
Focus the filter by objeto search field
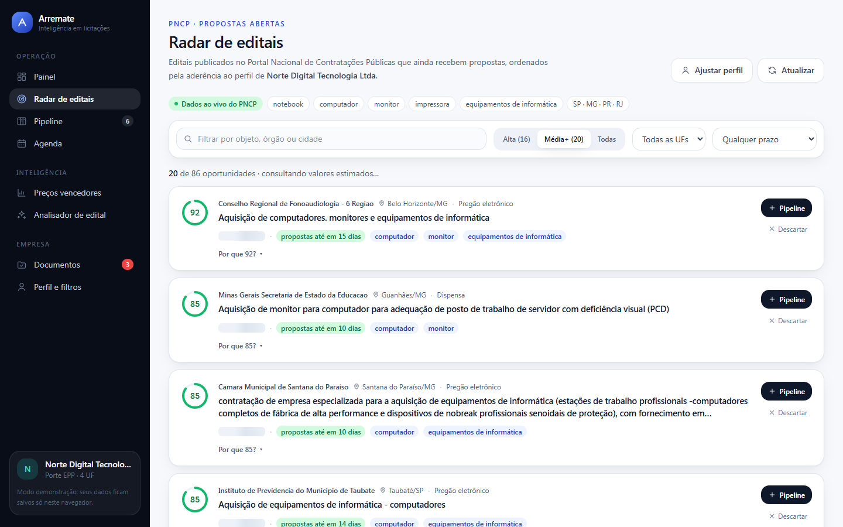331,139
